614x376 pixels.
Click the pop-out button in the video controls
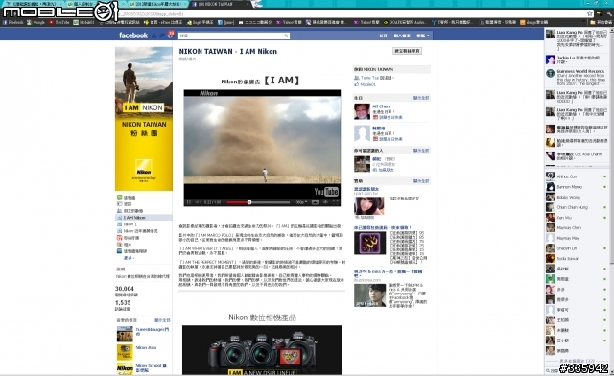(x=316, y=202)
